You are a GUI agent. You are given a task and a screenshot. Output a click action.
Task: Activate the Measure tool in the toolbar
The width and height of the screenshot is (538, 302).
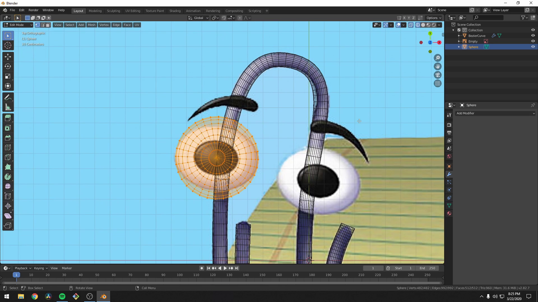coord(8,107)
